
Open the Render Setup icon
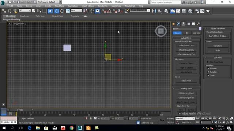pyautogui.click(x=197, y=11)
